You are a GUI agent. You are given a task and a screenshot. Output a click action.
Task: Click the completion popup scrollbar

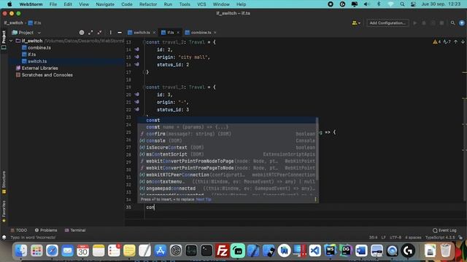click(317, 148)
